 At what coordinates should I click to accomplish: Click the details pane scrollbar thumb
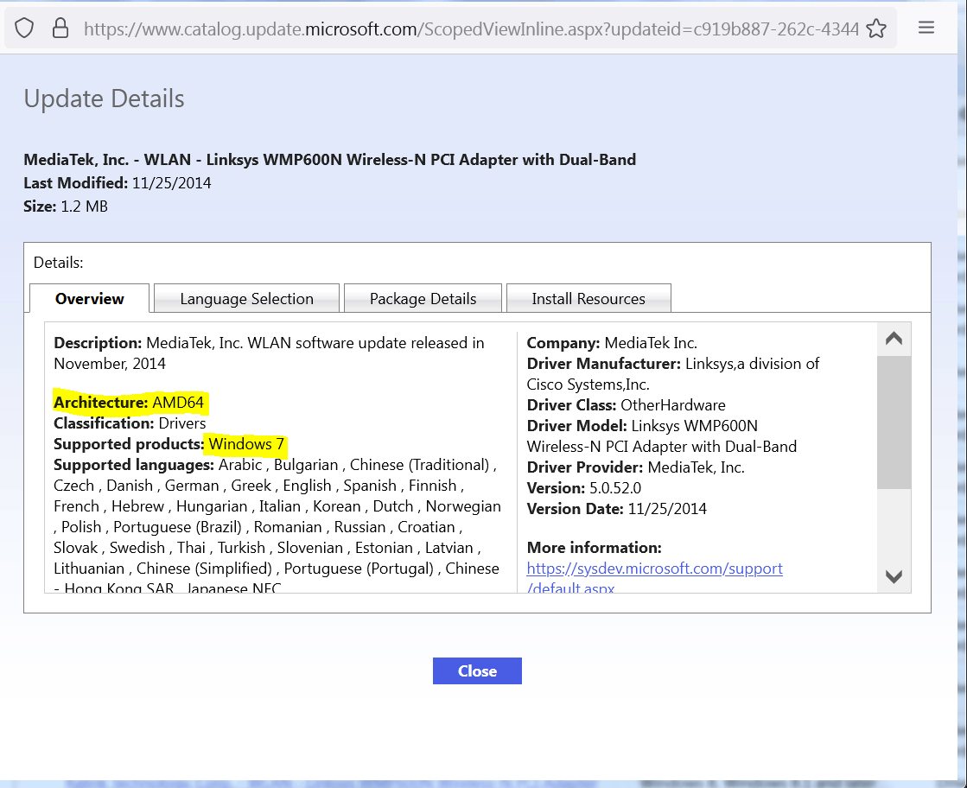(894, 423)
